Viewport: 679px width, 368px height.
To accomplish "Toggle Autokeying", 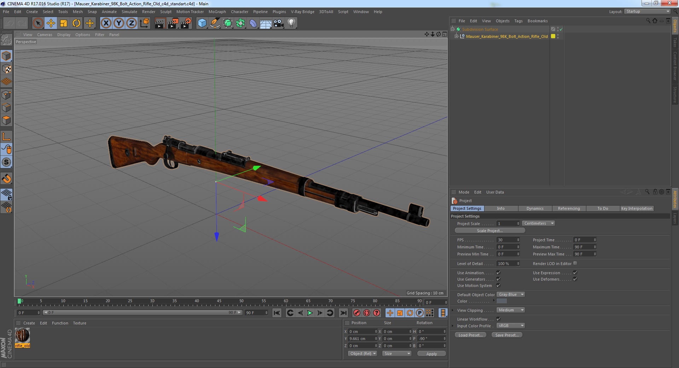I will tap(367, 313).
